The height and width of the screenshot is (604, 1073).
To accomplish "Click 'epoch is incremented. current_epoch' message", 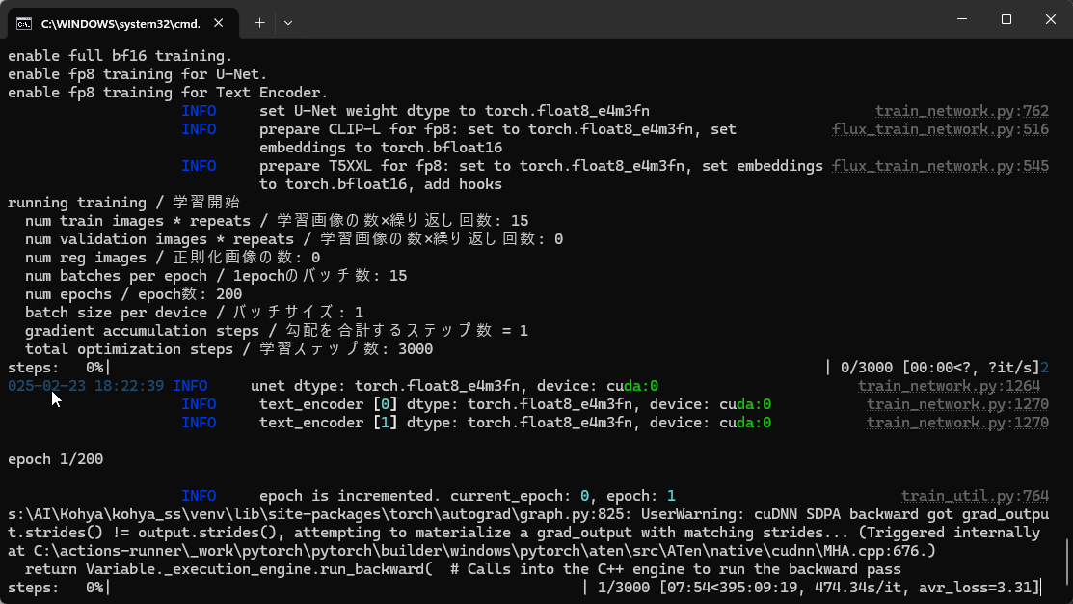I will (x=468, y=496).
